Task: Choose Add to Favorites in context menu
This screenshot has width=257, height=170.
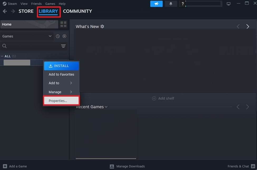Action: pos(61,74)
